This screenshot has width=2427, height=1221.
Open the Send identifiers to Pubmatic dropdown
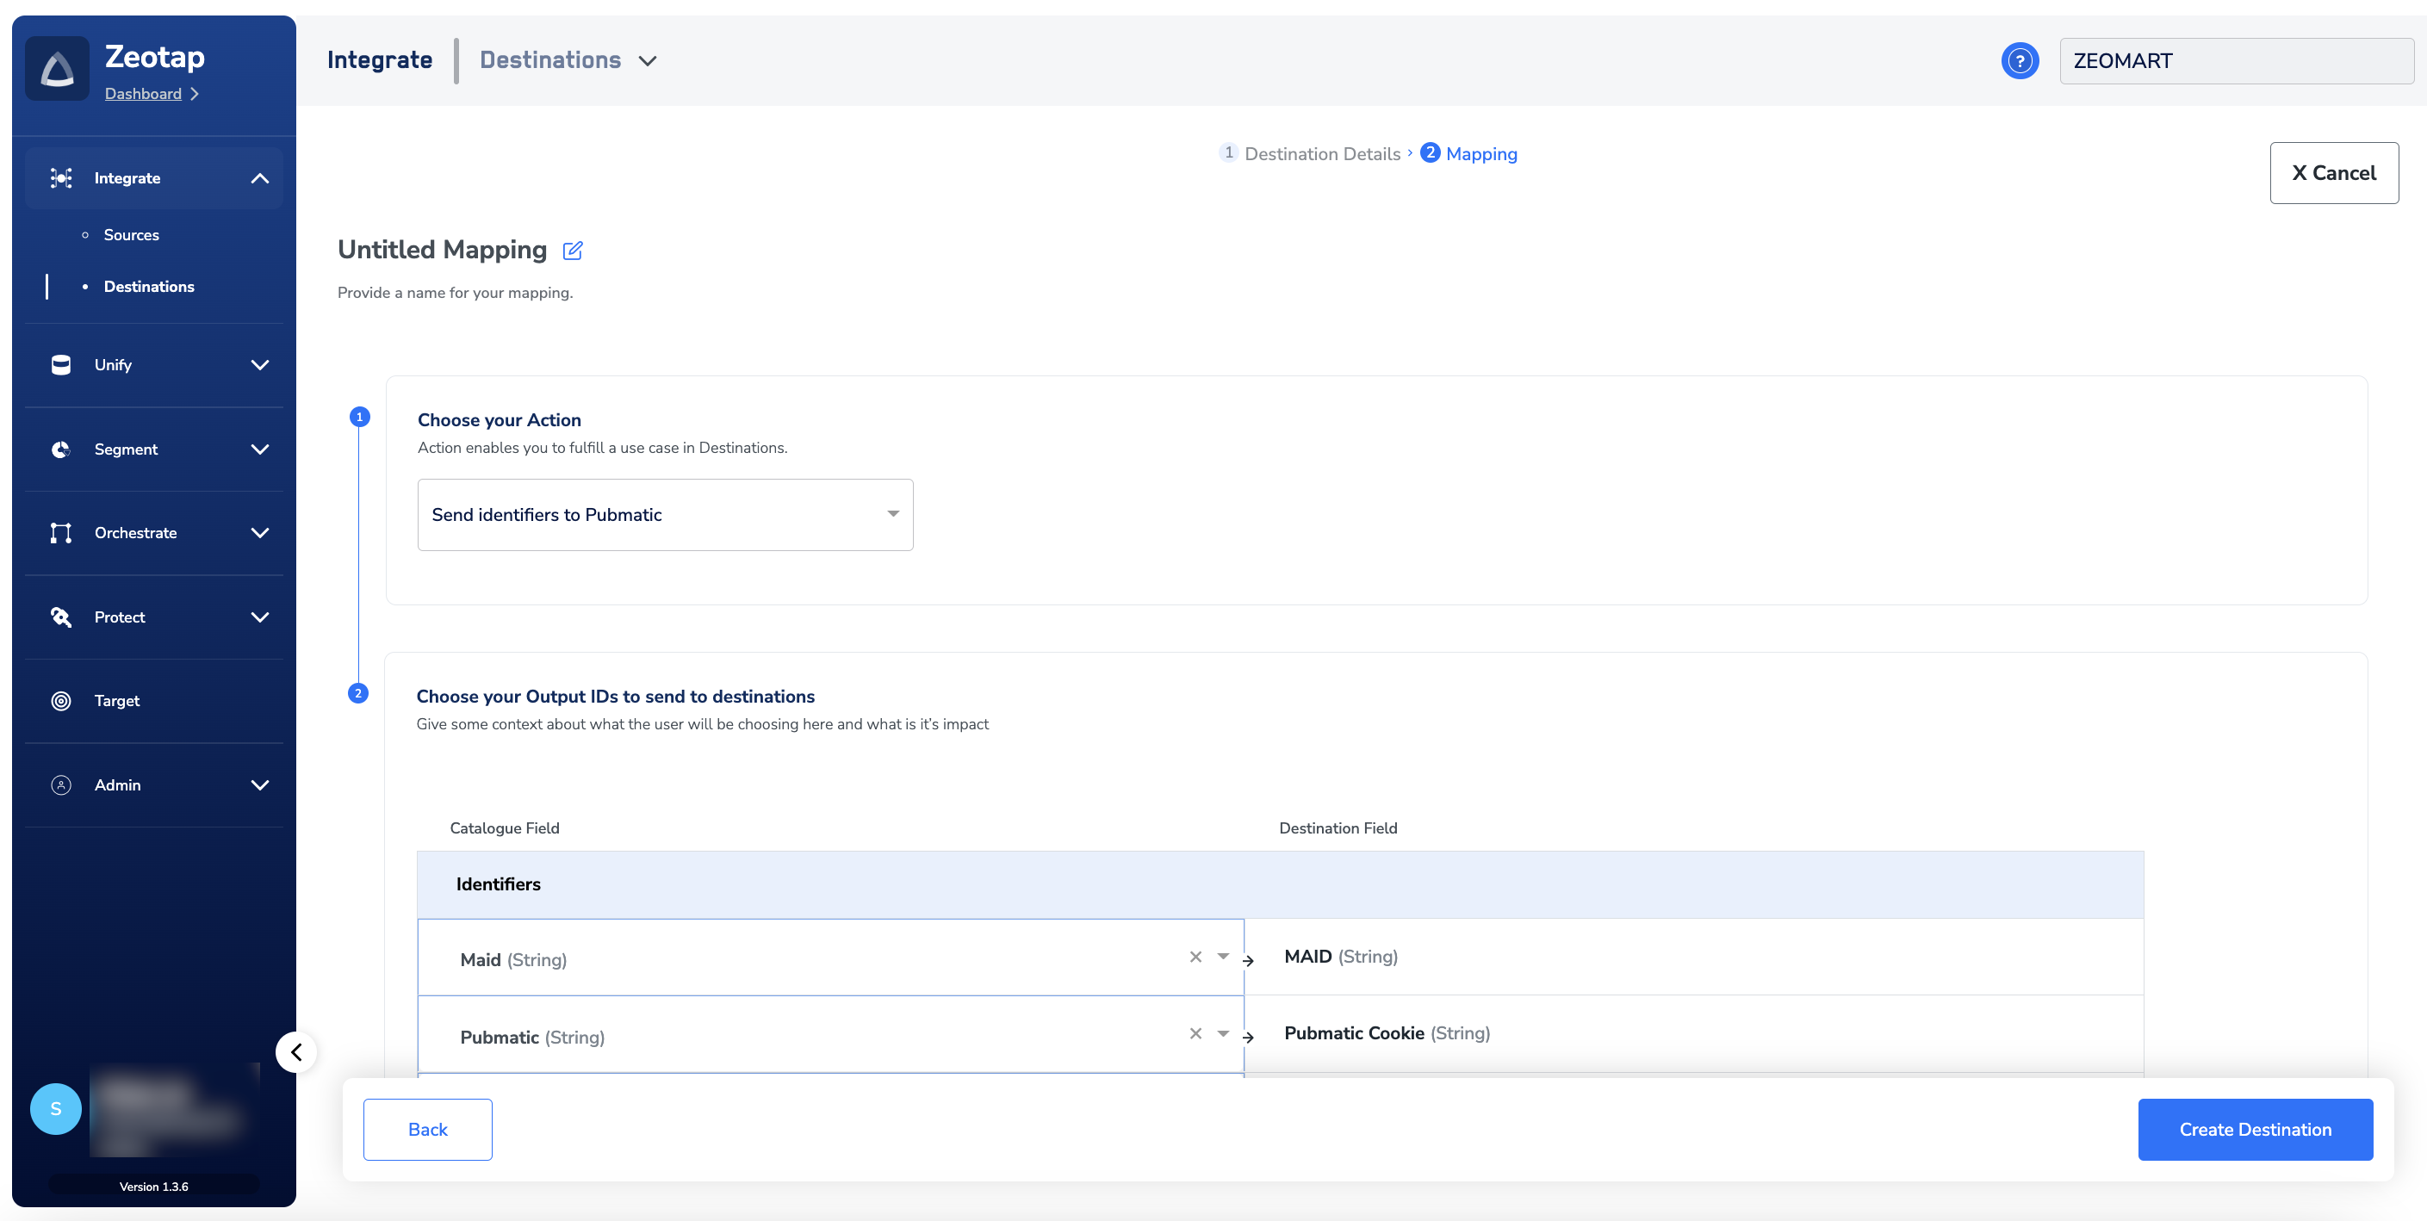point(664,514)
